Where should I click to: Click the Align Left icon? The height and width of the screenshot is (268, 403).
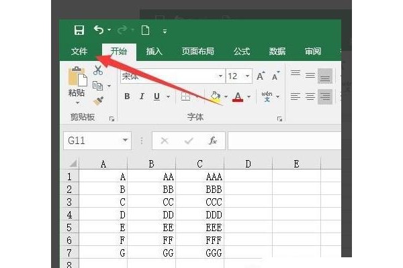[296, 96]
